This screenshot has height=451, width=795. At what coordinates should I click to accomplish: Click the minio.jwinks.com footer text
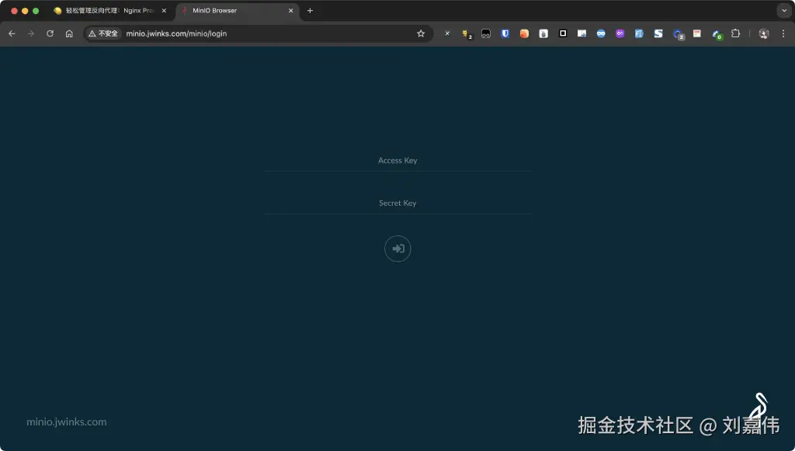(x=67, y=422)
